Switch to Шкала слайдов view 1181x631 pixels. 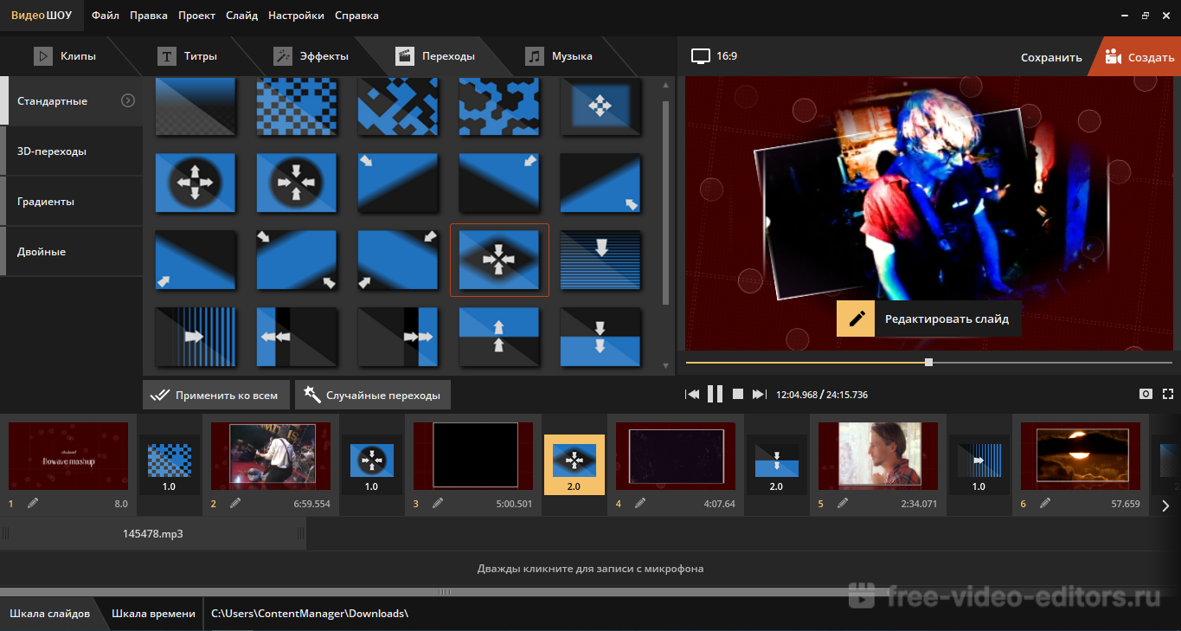click(x=49, y=614)
